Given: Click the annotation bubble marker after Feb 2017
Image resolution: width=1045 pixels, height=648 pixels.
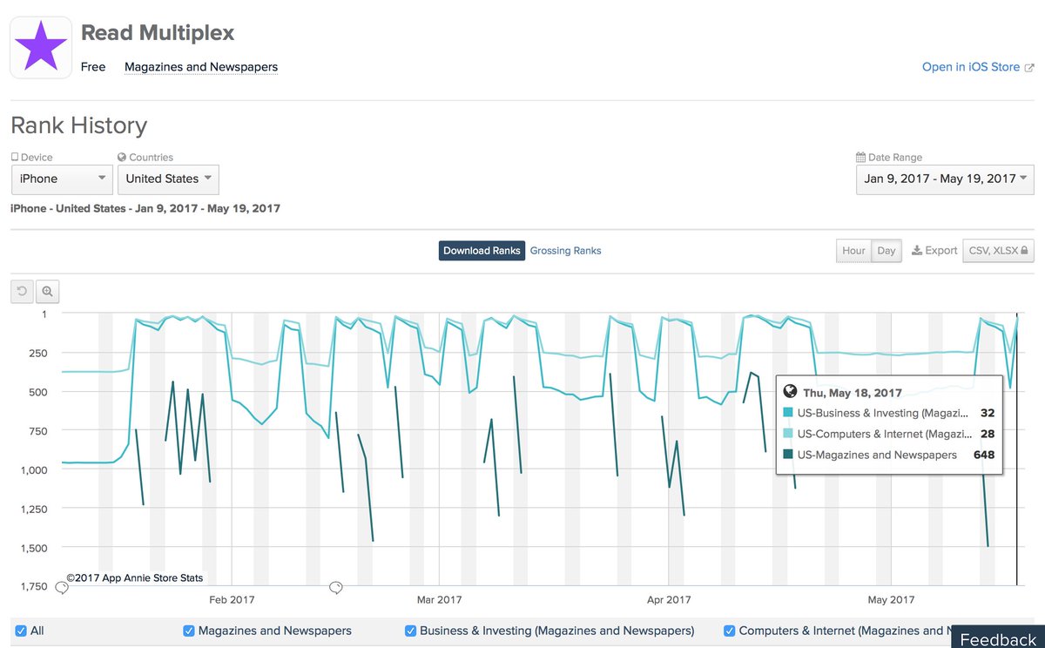Looking at the screenshot, I should point(336,588).
